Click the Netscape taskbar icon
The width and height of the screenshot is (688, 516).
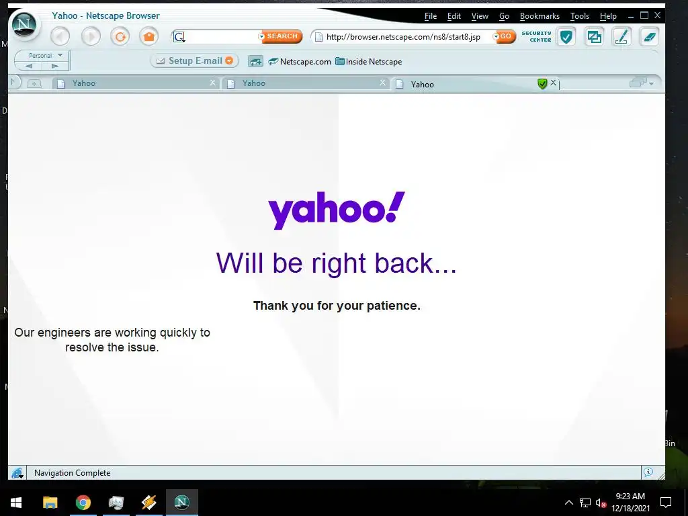point(181,503)
